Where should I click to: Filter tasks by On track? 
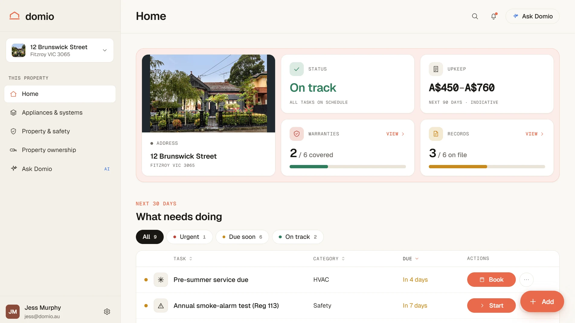click(298, 237)
